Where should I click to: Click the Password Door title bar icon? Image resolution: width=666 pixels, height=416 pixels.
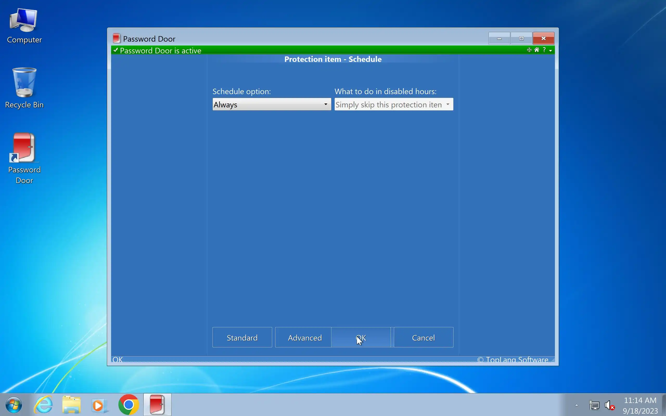click(x=116, y=38)
